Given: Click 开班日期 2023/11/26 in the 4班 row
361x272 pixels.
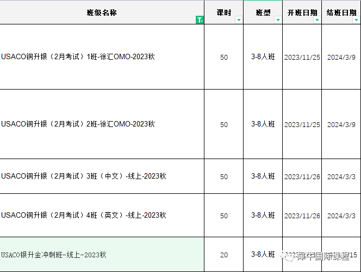Looking at the screenshot, I should point(302,216).
